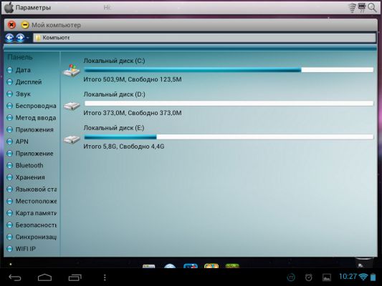Open Local Disk (C:) drive icon
382x286 pixels.
coord(72,71)
